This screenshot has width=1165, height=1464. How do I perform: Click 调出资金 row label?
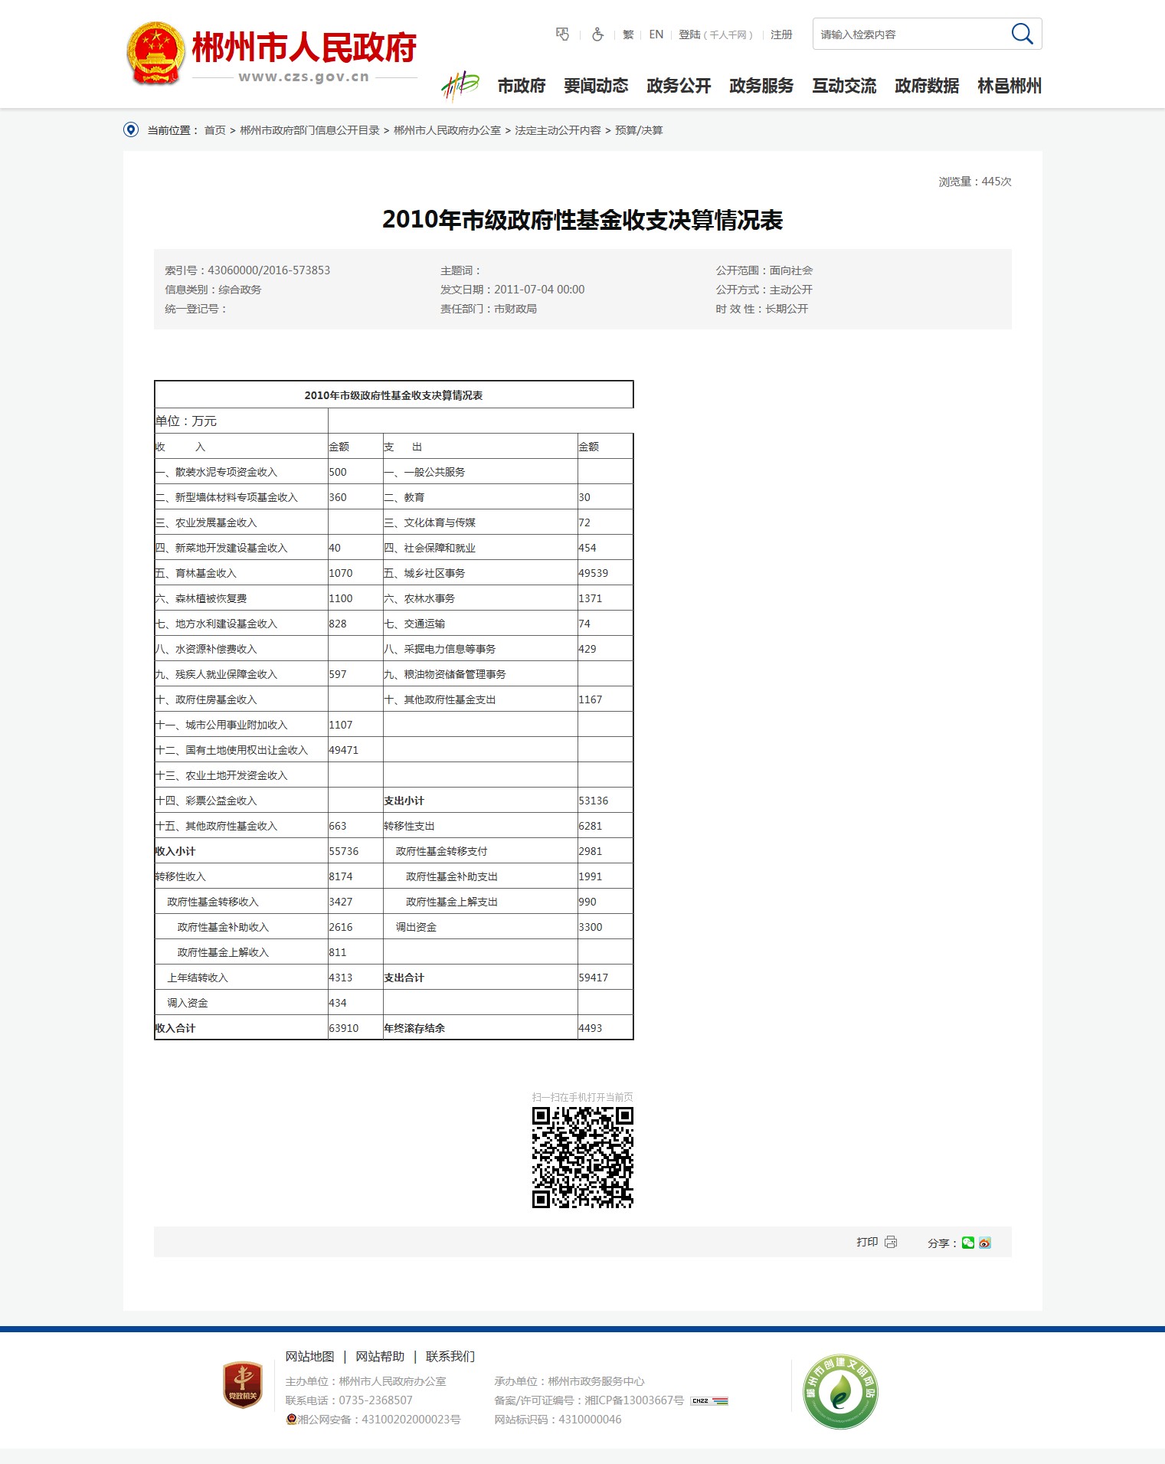(416, 927)
